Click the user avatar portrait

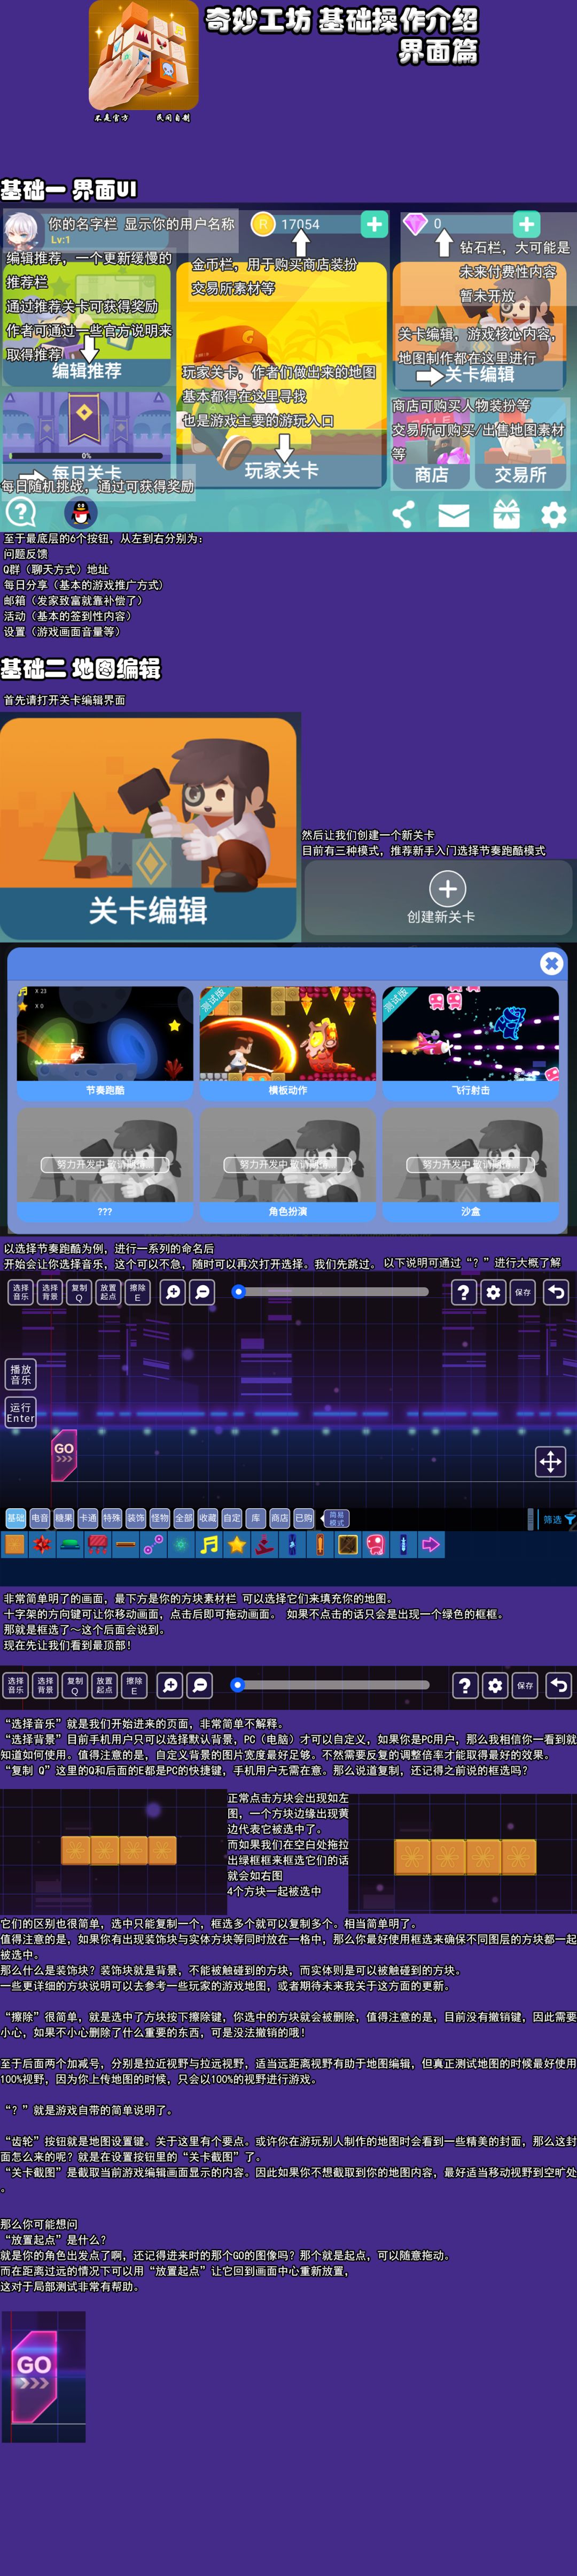click(22, 229)
